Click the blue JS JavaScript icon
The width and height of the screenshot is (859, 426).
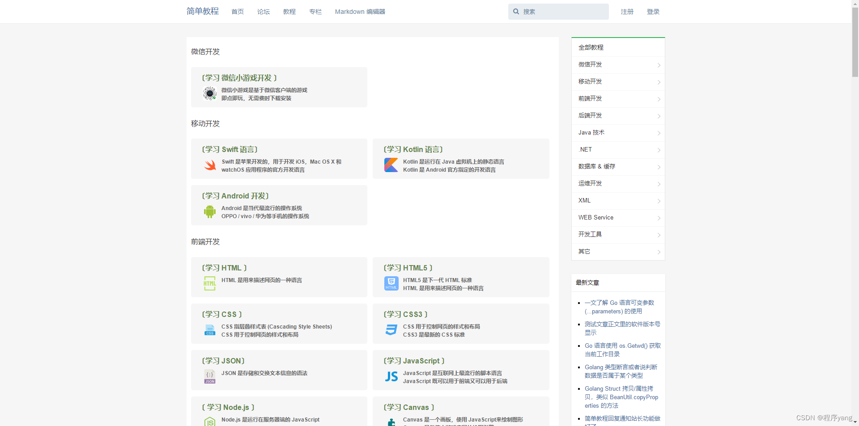[x=391, y=377]
